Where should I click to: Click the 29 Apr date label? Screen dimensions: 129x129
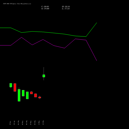point(10,123)
